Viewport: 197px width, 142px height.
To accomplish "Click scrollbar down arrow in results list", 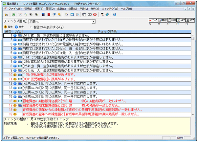I will pos(194,114).
